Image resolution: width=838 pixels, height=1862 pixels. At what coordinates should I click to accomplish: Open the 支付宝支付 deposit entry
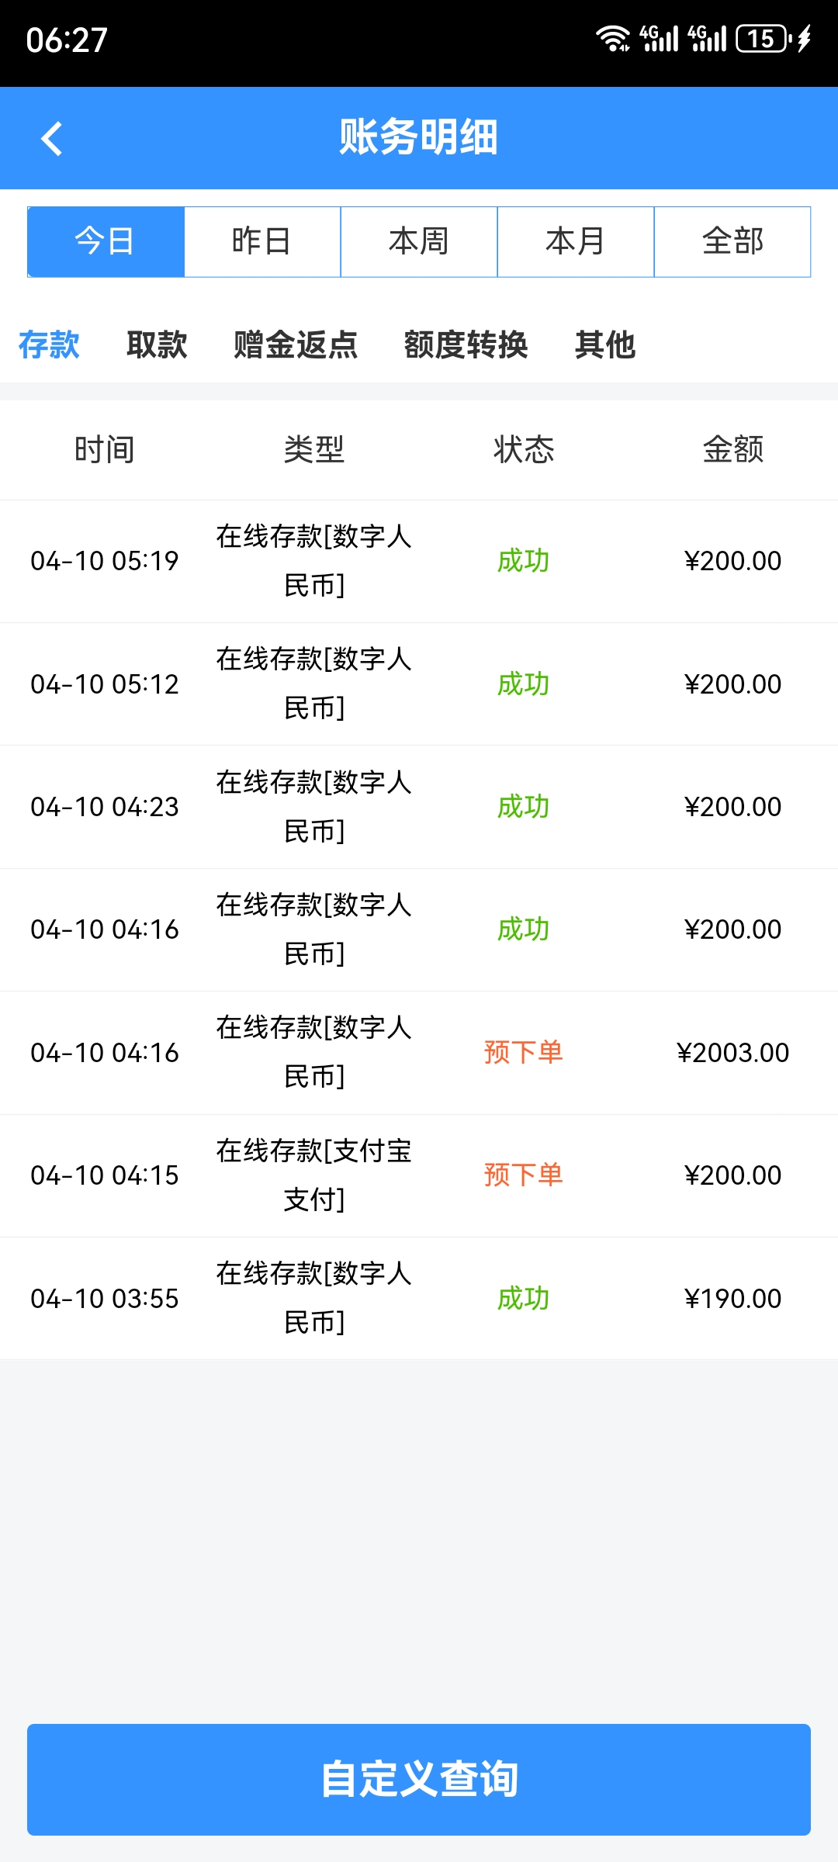(x=419, y=1175)
